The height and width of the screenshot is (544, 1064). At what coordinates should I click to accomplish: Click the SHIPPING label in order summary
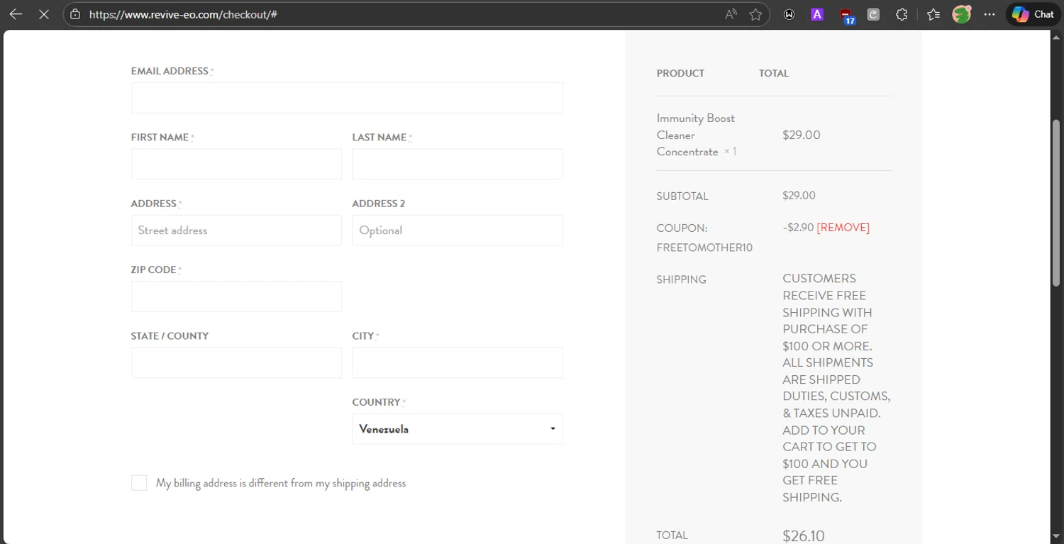click(681, 279)
